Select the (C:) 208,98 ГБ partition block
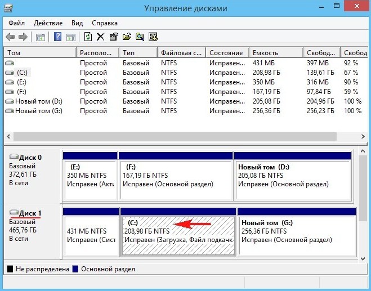Screen dimensions: 371x291 pyautogui.click(x=177, y=236)
